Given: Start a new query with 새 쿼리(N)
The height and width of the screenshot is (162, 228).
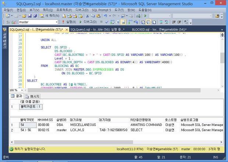Looking at the screenshot, I should (50, 16).
